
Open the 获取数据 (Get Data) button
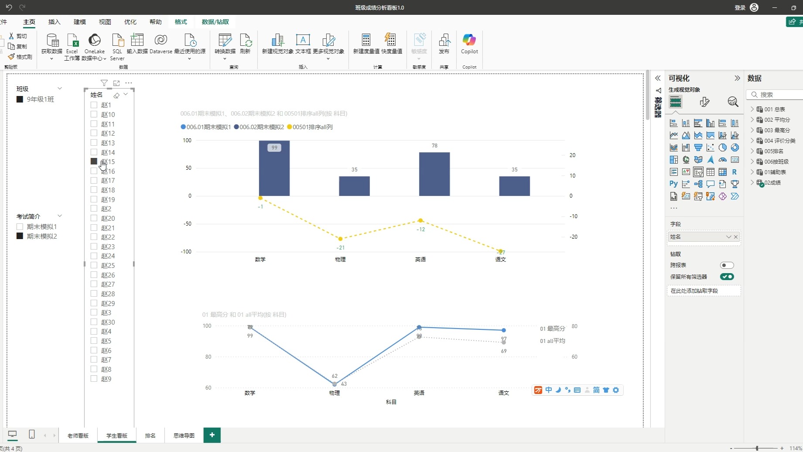click(52, 47)
